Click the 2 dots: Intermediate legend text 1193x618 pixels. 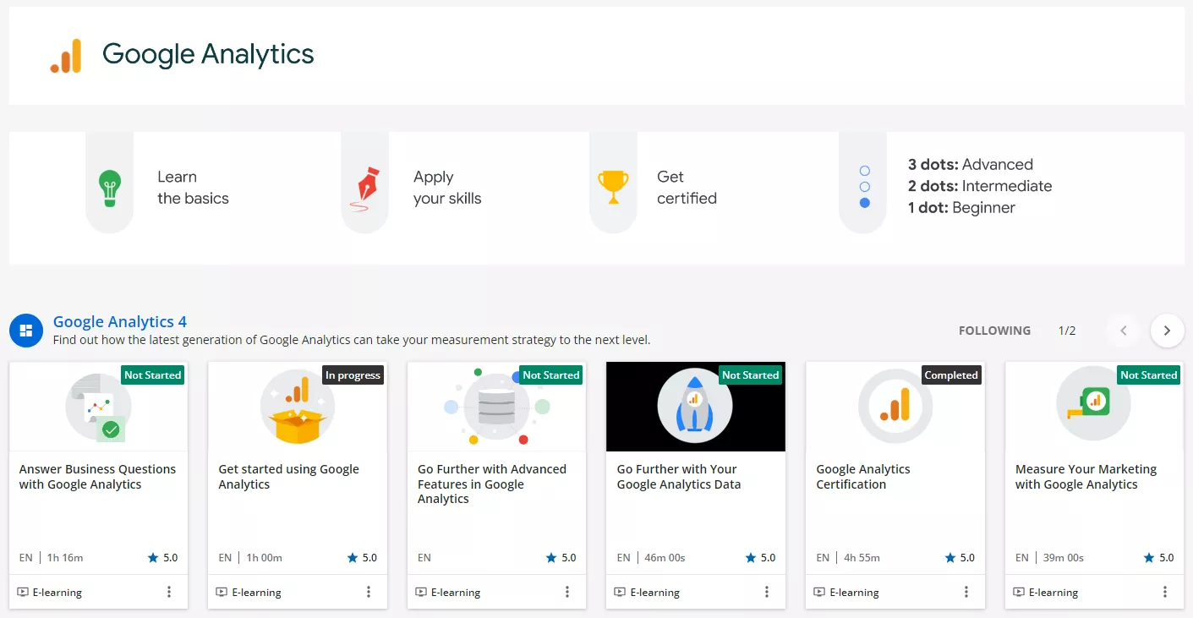pyautogui.click(x=980, y=186)
